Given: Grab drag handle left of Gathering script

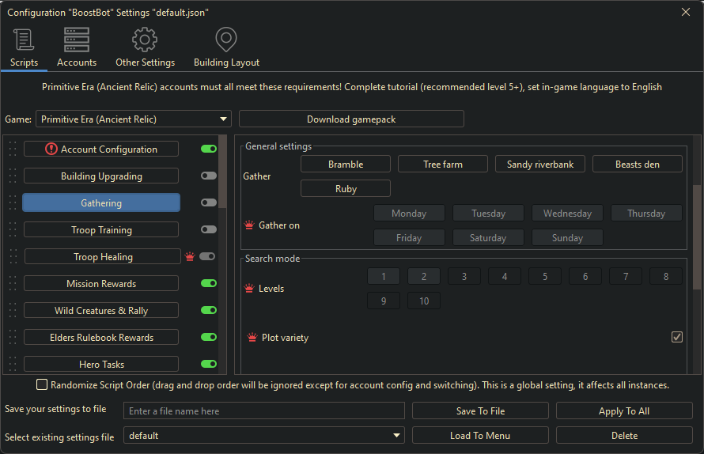Looking at the screenshot, I should click(x=12, y=203).
